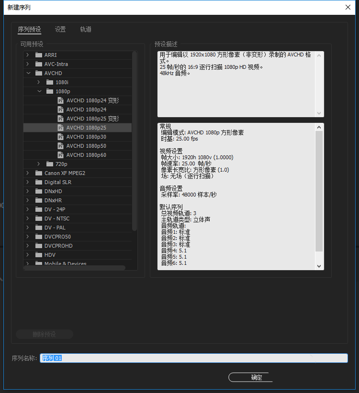Click the 删除预设 button
Viewport: 359px width, 393px height.
(x=45, y=334)
